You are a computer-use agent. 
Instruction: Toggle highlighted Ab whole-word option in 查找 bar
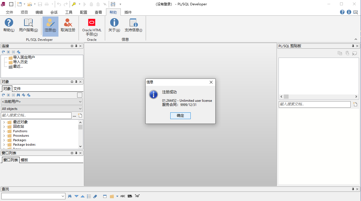point(130,196)
